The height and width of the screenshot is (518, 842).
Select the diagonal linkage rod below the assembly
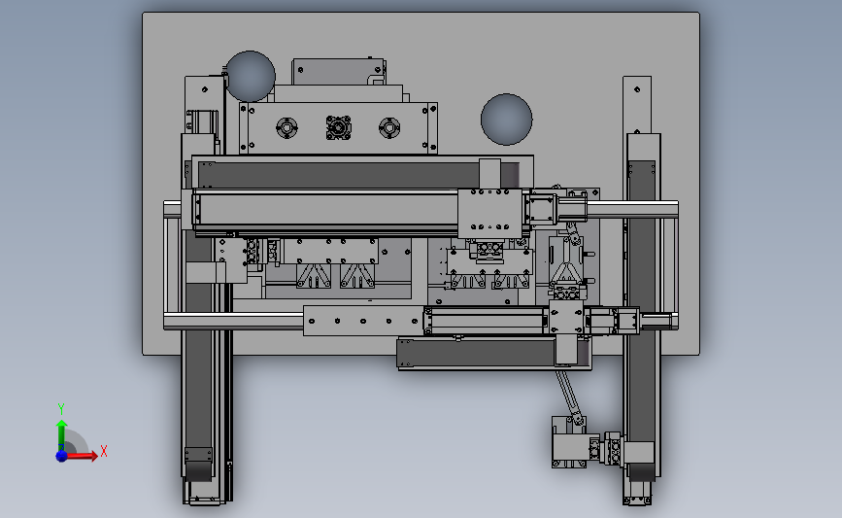pos(569,397)
